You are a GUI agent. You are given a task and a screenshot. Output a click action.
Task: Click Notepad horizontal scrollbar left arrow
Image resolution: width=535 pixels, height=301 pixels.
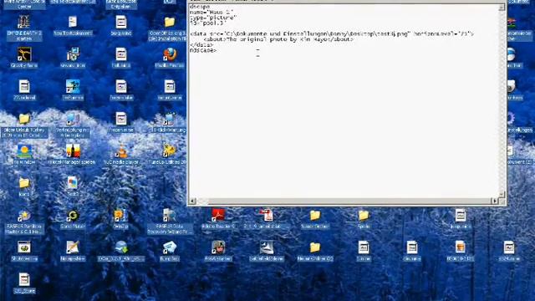click(192, 201)
